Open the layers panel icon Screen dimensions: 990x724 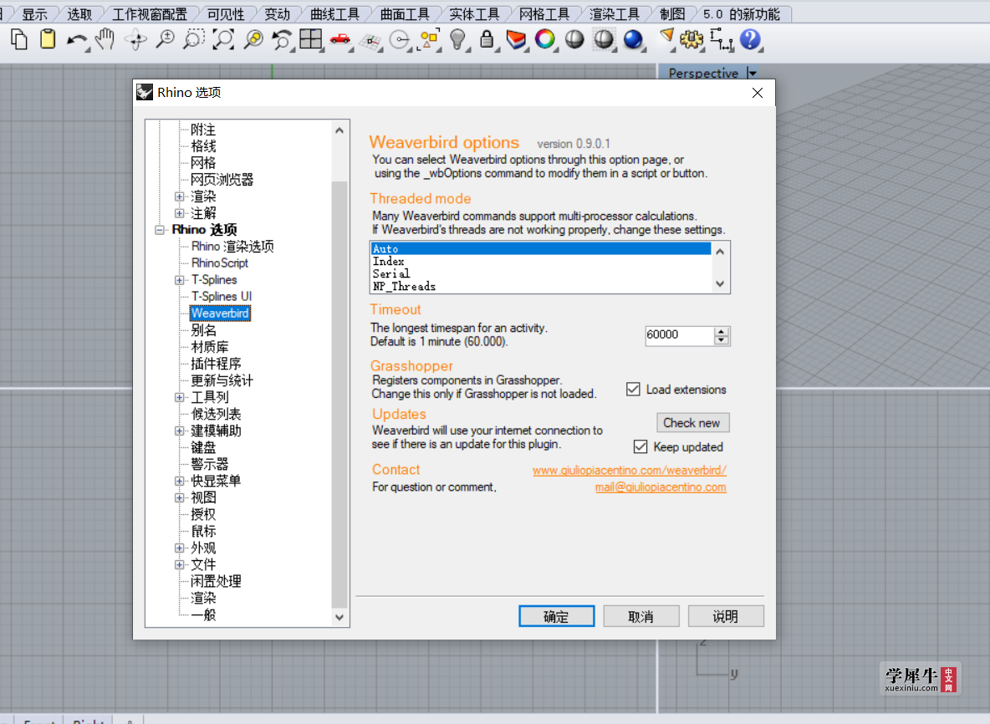pyautogui.click(x=516, y=40)
